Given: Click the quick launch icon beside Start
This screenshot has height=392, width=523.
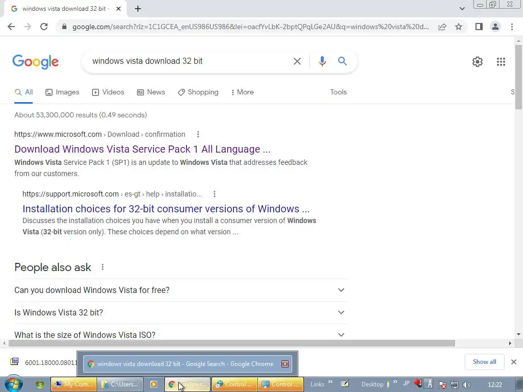Looking at the screenshot, I should click(40, 384).
